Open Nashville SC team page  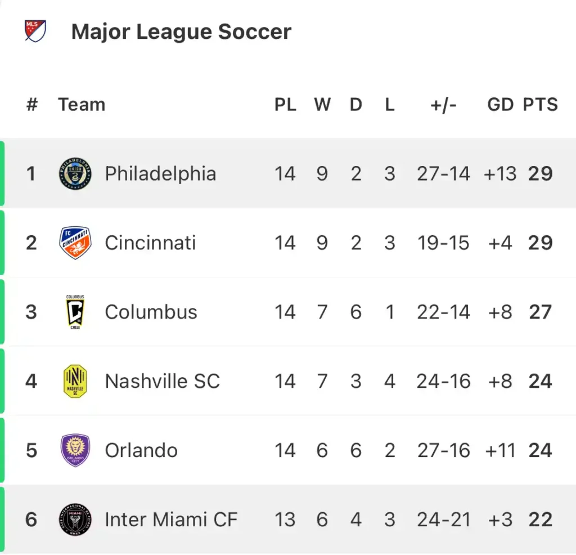click(163, 381)
